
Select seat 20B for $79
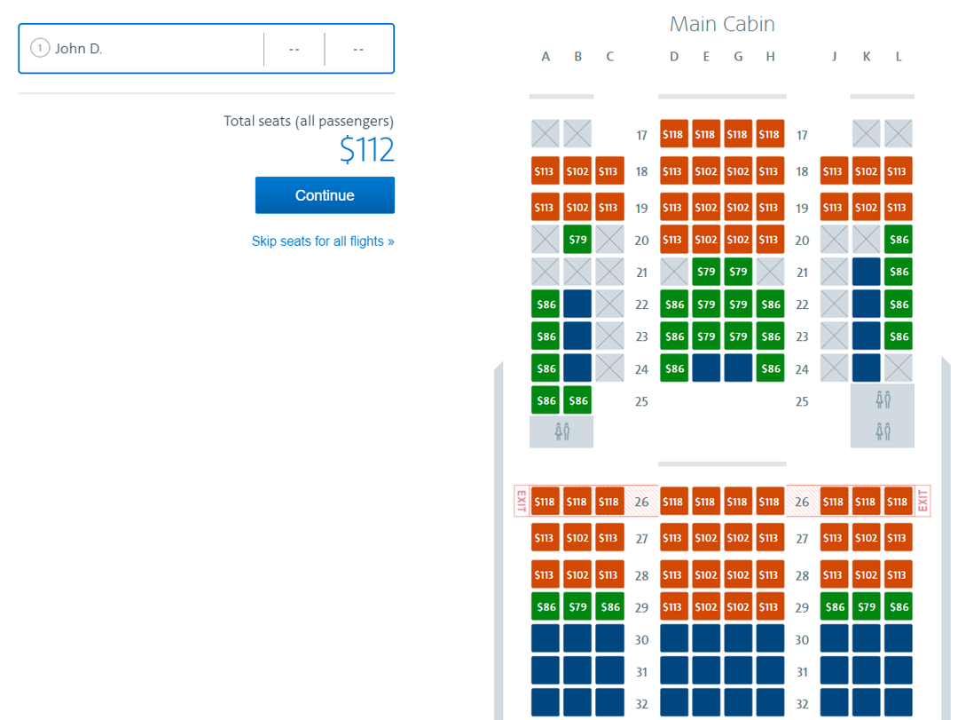[x=577, y=239]
